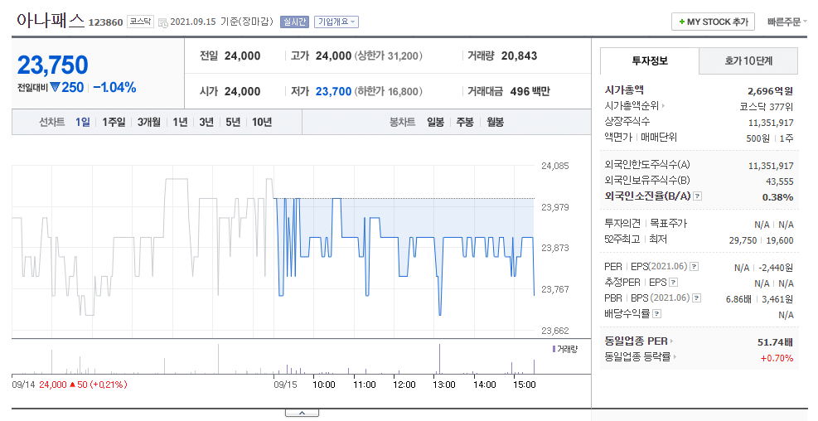Click the help icon beside 추정PER EPS

click(x=674, y=283)
